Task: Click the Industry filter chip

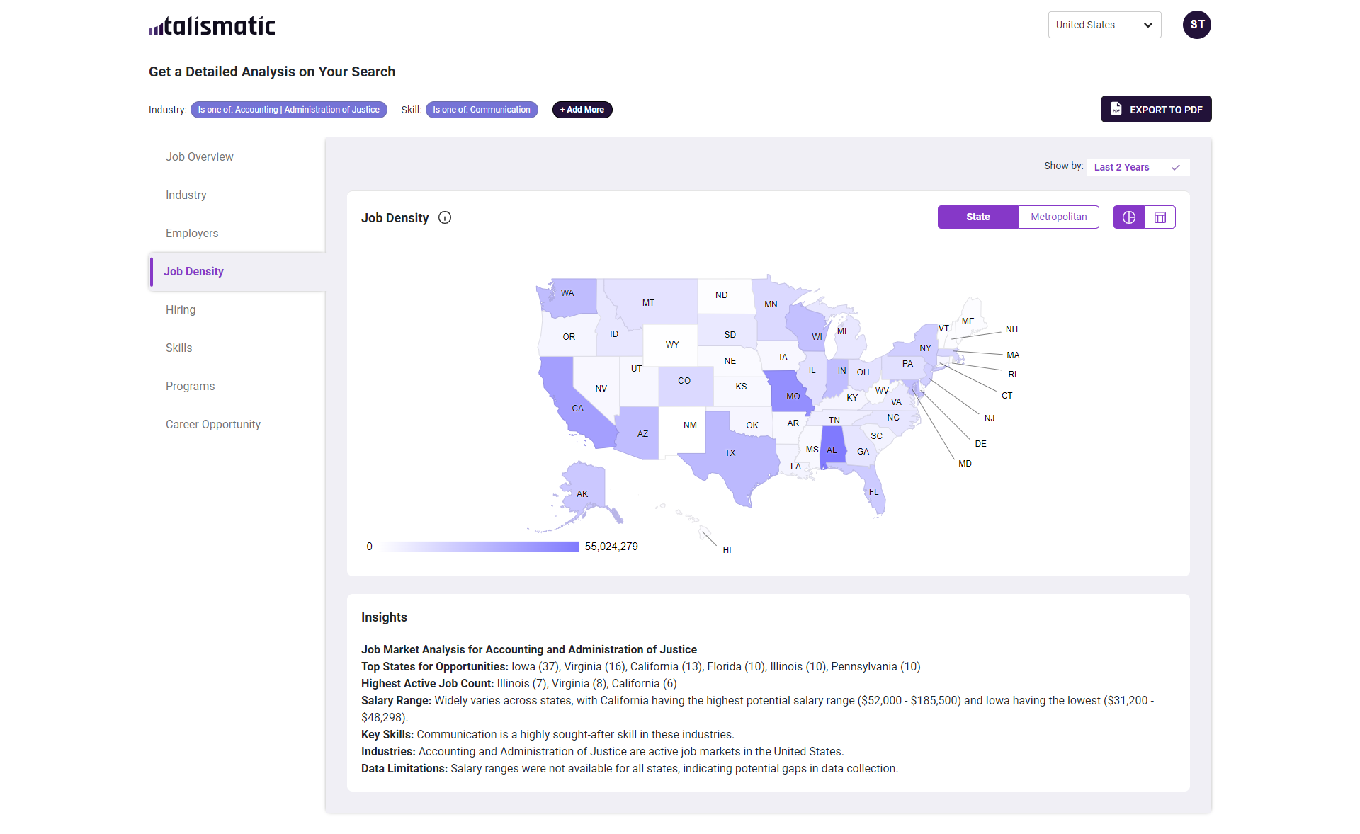Action: 288,110
